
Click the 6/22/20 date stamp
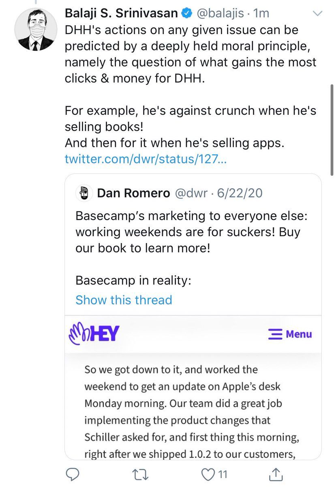pos(240,193)
